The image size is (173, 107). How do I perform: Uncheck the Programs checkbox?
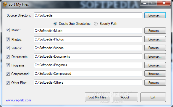(x=8, y=65)
